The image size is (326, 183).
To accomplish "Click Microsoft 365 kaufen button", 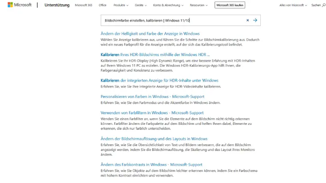I will pos(230,5).
